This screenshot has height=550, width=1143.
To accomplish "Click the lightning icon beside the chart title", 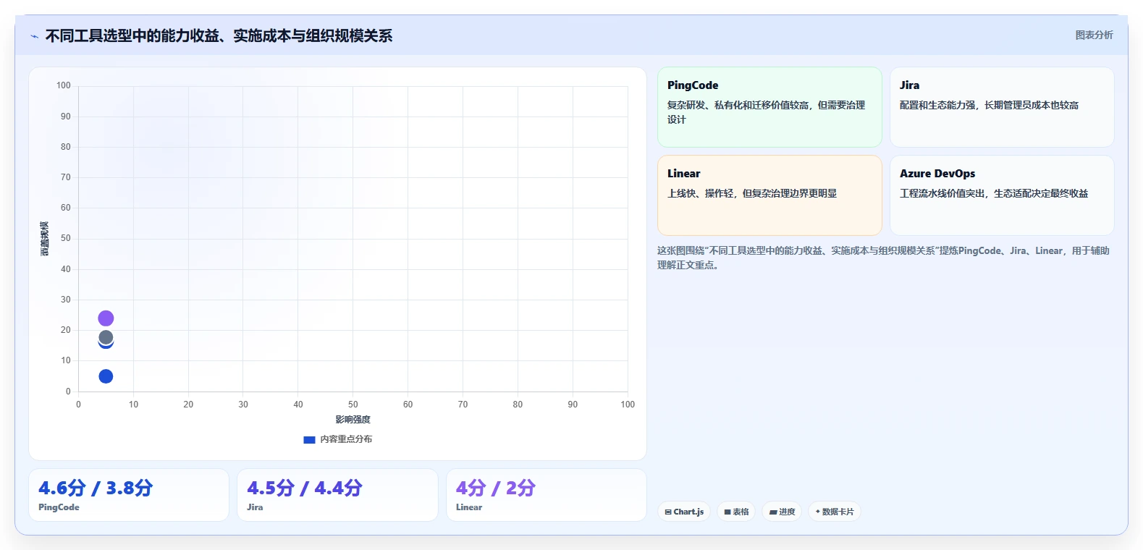I will (x=34, y=36).
